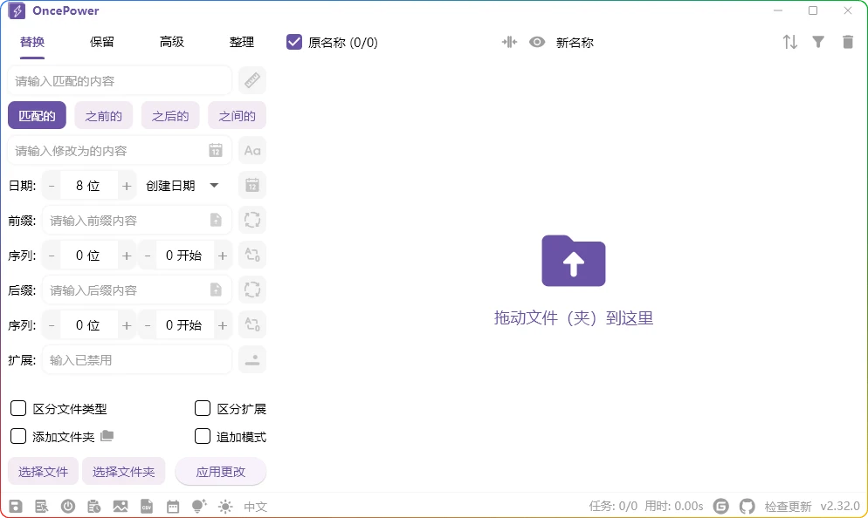The image size is (868, 518).
Task: Open the filter using the funnel icon
Action: point(819,41)
